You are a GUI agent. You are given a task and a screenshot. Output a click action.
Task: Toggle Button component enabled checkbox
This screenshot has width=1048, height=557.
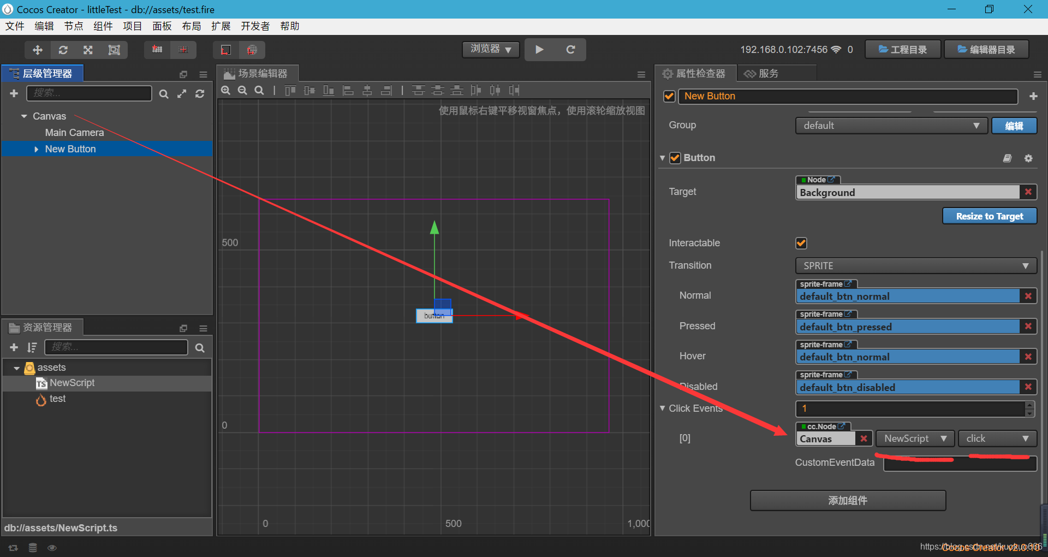(675, 158)
